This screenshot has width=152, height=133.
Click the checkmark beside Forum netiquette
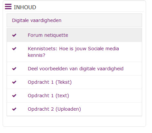(14, 35)
